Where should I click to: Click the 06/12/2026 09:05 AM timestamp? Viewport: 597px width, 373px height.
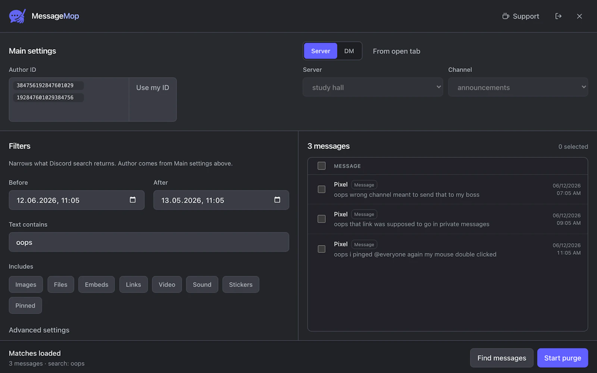coord(566,219)
